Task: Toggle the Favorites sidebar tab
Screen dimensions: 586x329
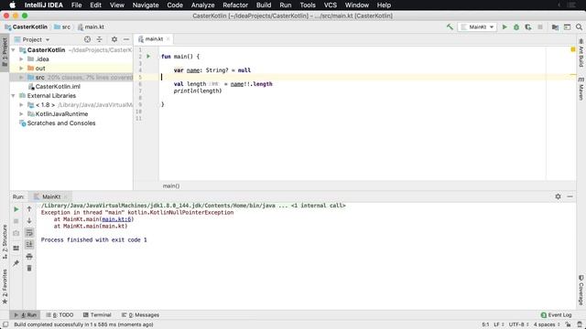Action: [5, 286]
